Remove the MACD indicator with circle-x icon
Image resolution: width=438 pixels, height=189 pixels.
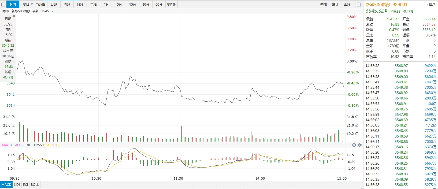pyautogui.click(x=354, y=145)
